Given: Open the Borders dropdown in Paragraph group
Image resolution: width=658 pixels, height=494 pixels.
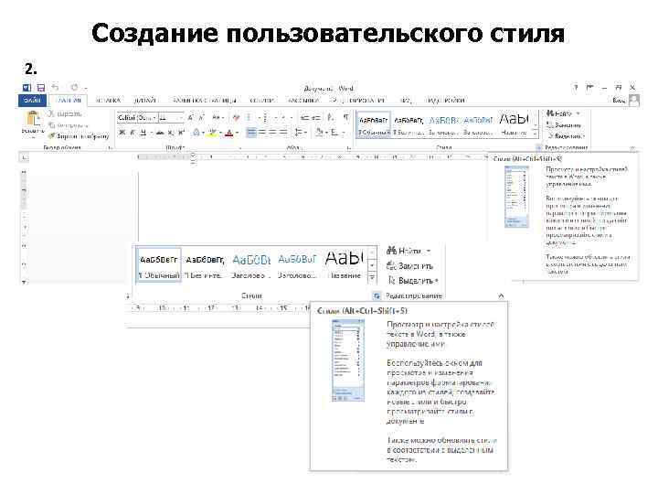Looking at the screenshot, I should pyautogui.click(x=337, y=133).
